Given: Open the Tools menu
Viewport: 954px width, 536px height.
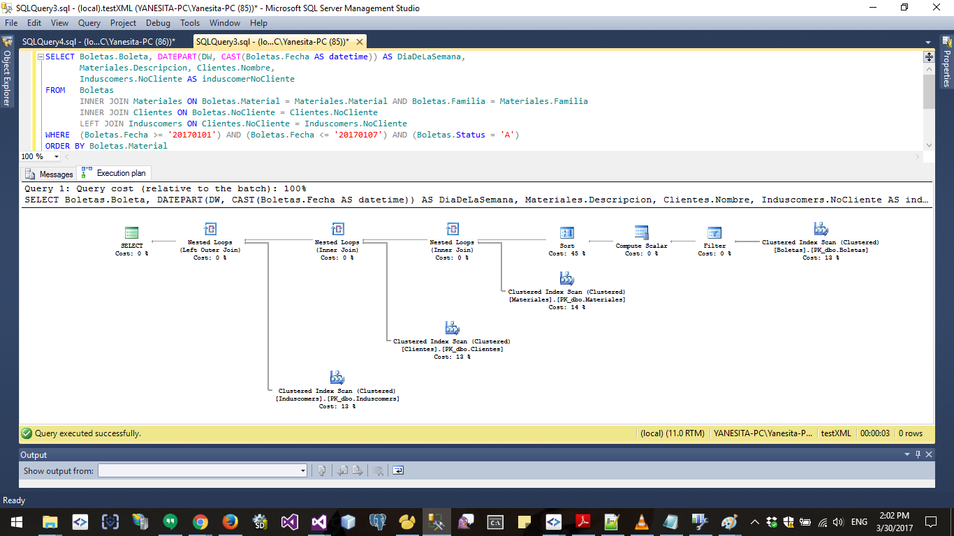Looking at the screenshot, I should pos(190,23).
